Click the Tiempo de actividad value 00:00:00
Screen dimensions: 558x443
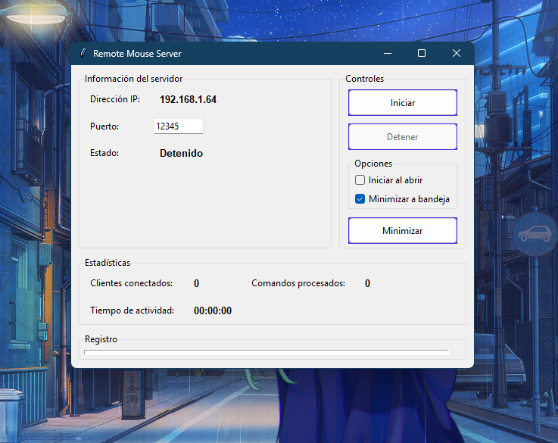tap(213, 310)
